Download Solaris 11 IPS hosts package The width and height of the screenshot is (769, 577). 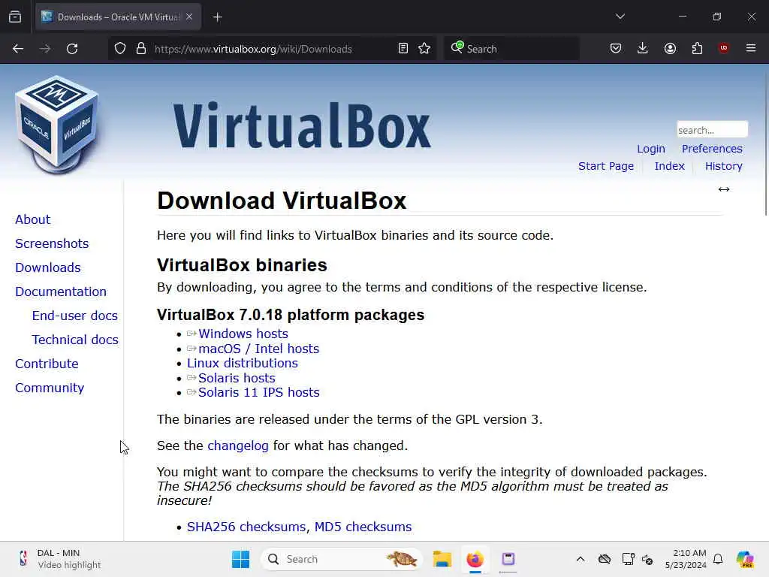coord(258,392)
